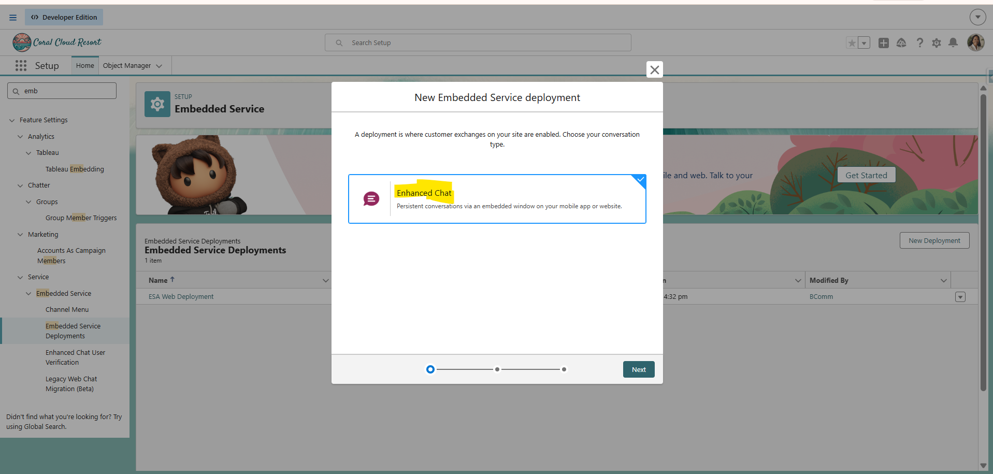
Task: Open Tableau Embedding setup page
Action: click(x=75, y=169)
